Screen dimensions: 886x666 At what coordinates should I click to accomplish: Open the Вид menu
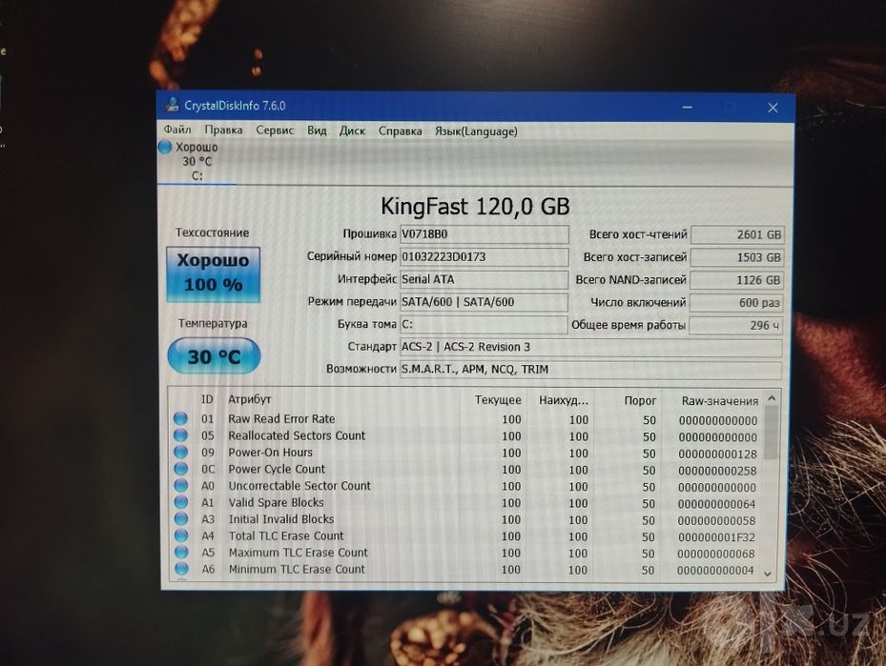(x=317, y=131)
